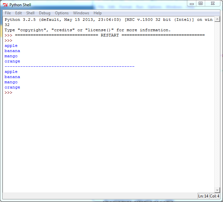Click the second 'orange' output line
The image size is (223, 202).
tap(12, 88)
